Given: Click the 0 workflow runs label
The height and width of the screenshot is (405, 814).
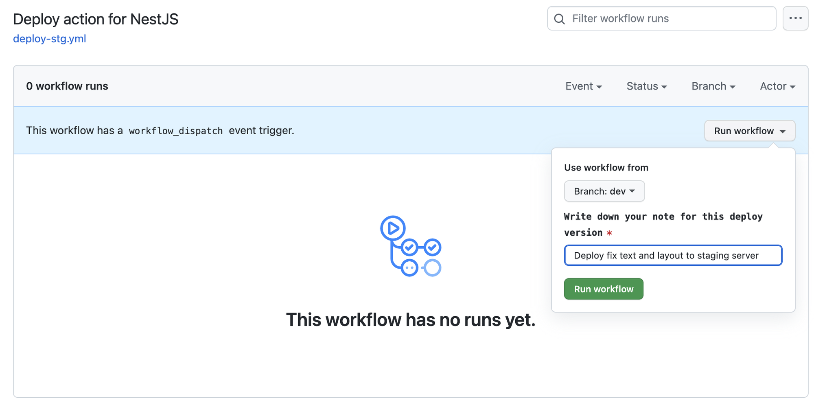Looking at the screenshot, I should tap(67, 86).
